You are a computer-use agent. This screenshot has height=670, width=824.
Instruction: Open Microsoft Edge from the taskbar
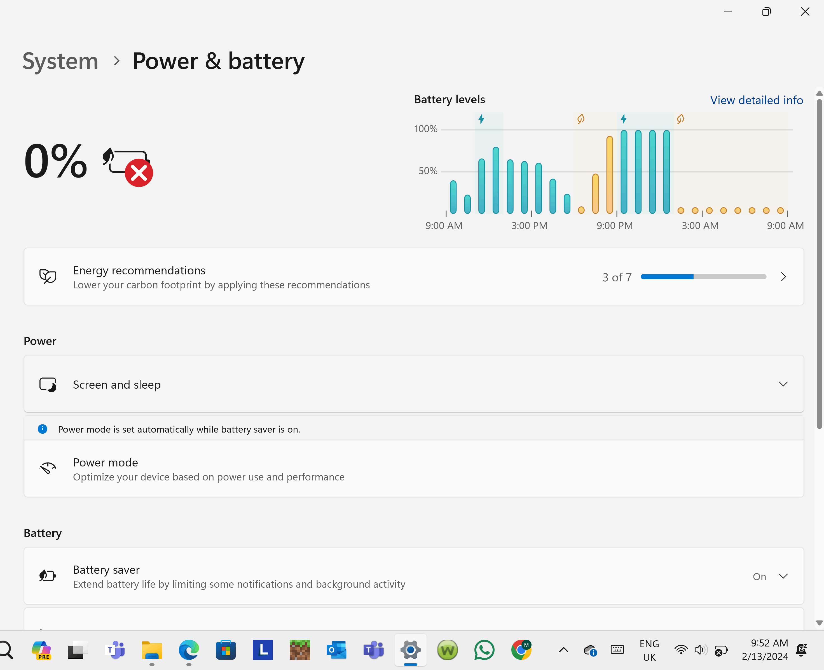coord(189,650)
